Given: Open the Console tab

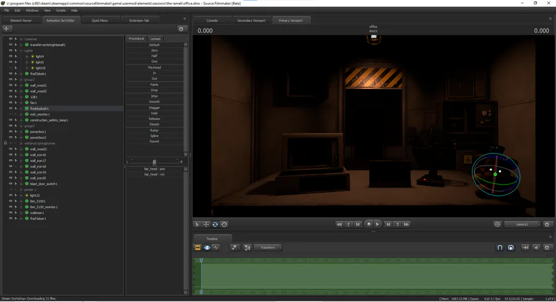Looking at the screenshot, I should 212,20.
